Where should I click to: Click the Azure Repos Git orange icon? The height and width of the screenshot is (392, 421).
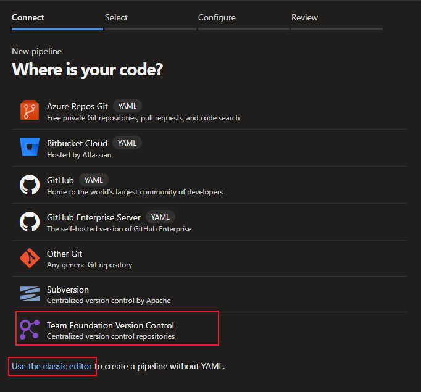[x=30, y=110]
